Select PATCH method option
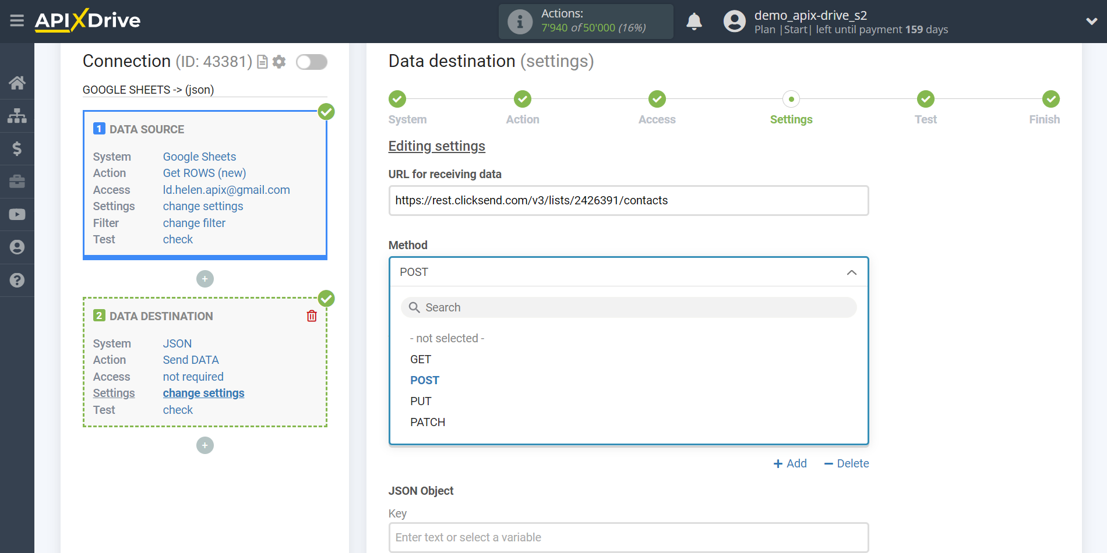1107x553 pixels. tap(428, 422)
